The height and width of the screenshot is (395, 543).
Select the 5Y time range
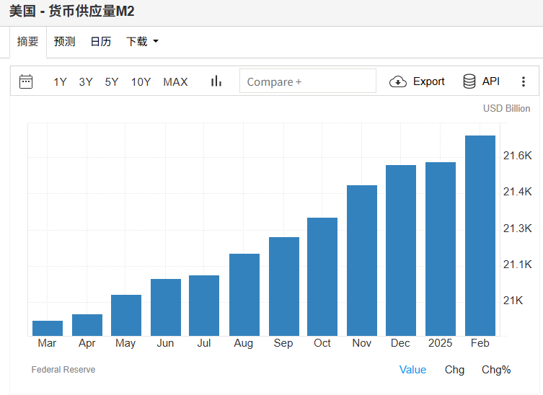tap(112, 82)
